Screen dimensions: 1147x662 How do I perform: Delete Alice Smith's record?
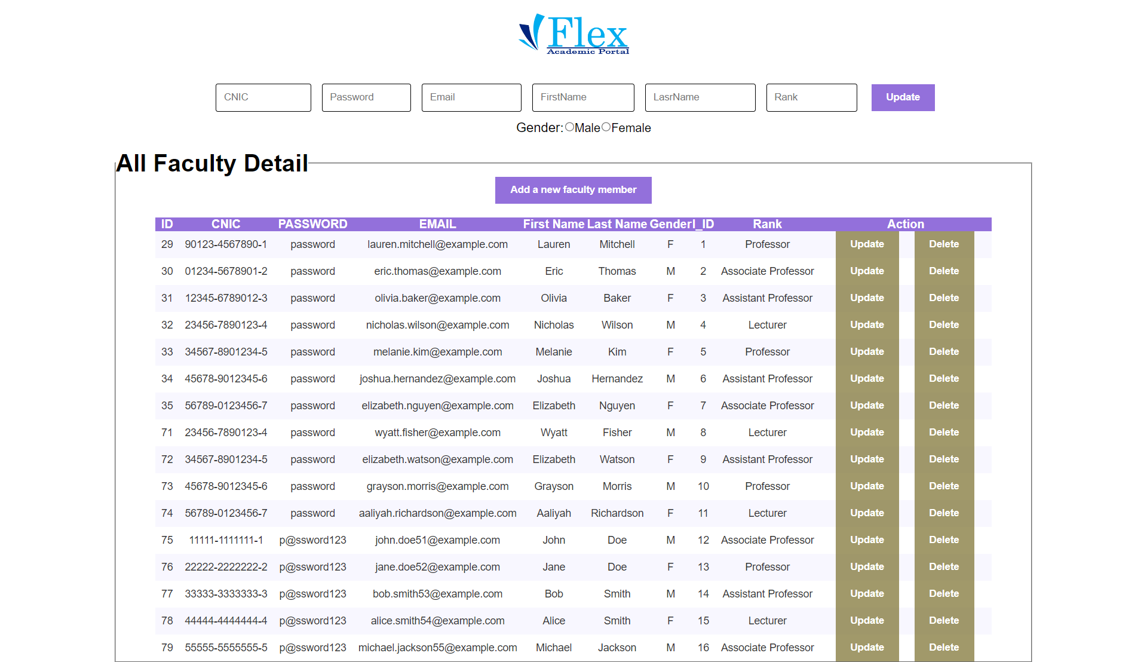944,620
